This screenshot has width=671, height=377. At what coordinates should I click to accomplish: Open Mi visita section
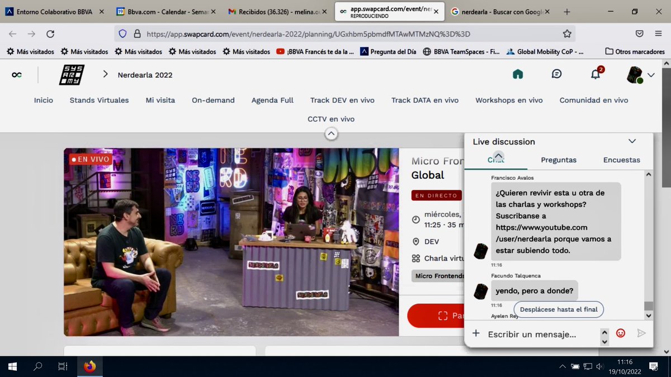coord(160,100)
